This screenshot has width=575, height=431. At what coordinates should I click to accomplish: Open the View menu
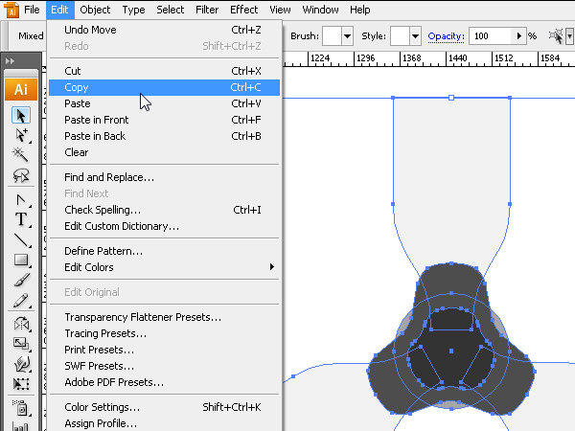(280, 10)
